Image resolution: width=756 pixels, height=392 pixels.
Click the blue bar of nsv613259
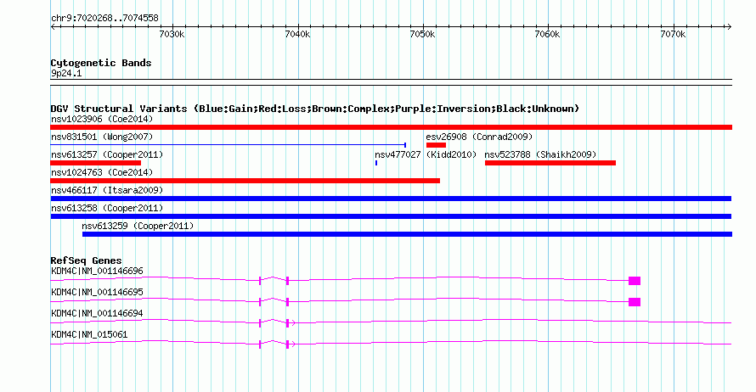pyautogui.click(x=408, y=234)
